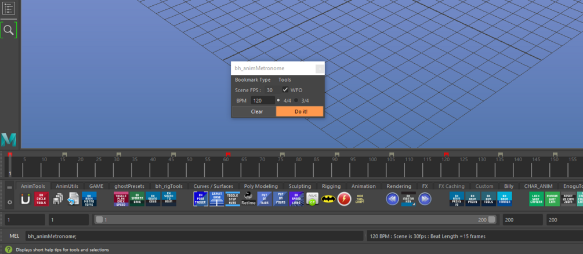Click the Gravity Ease shelf icon
Viewport: 583px width, 254px height.
(x=217, y=199)
